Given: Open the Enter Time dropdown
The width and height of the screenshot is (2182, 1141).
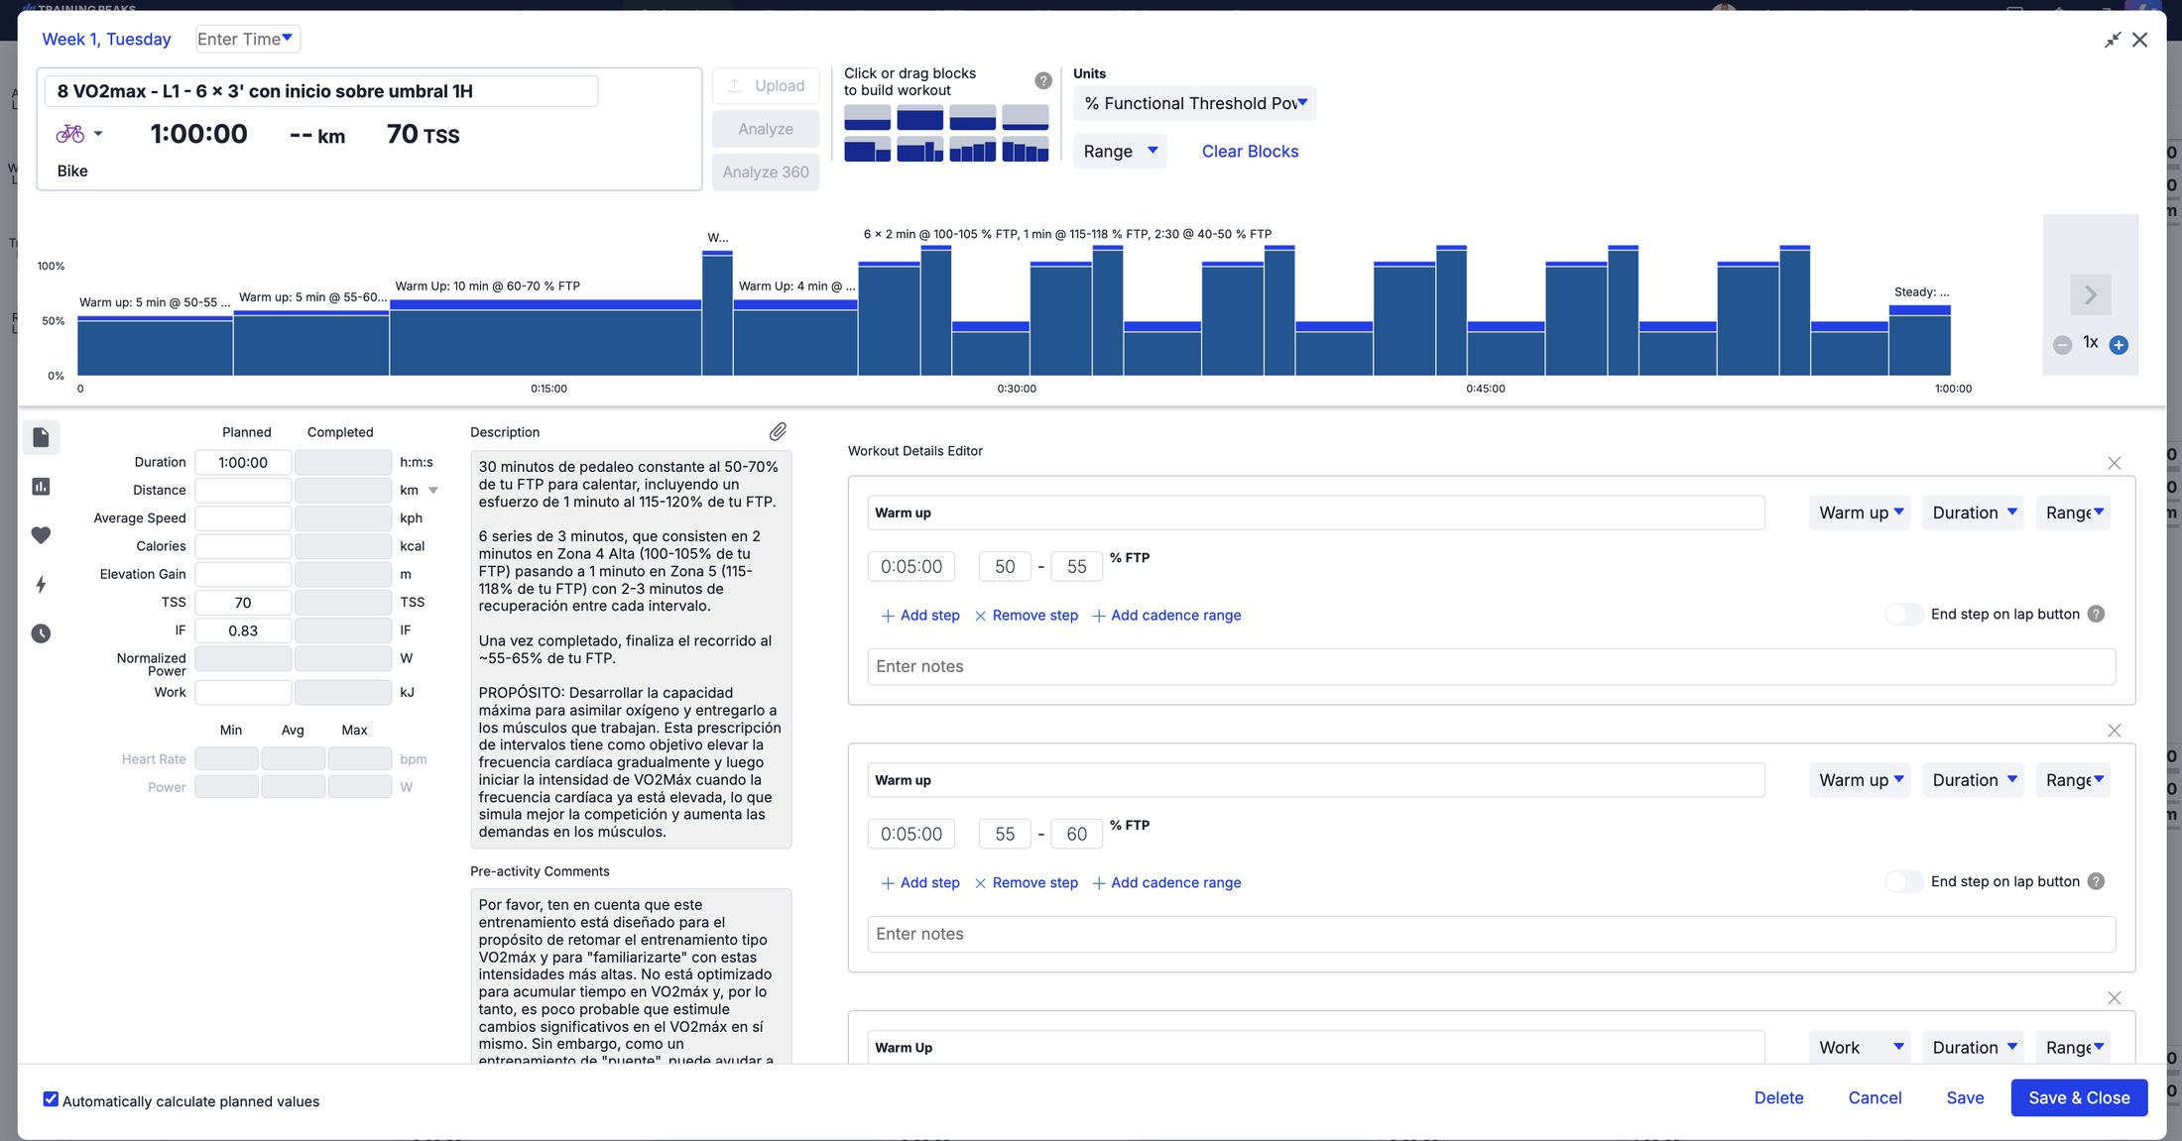Looking at the screenshot, I should point(247,39).
